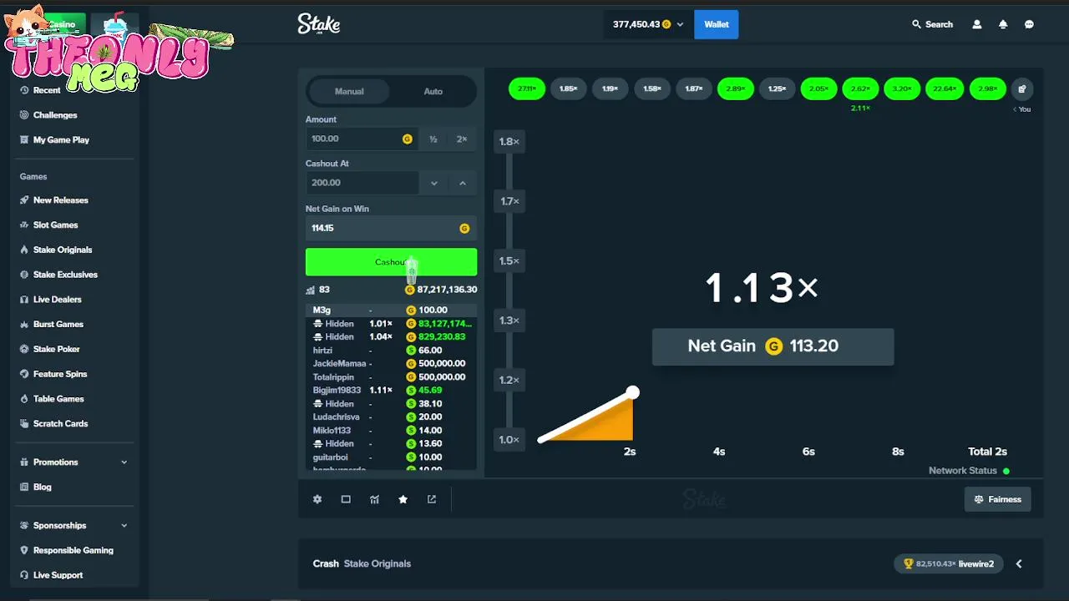This screenshot has height=601, width=1069.
Task: Open My Game Play
Action: (x=54, y=140)
